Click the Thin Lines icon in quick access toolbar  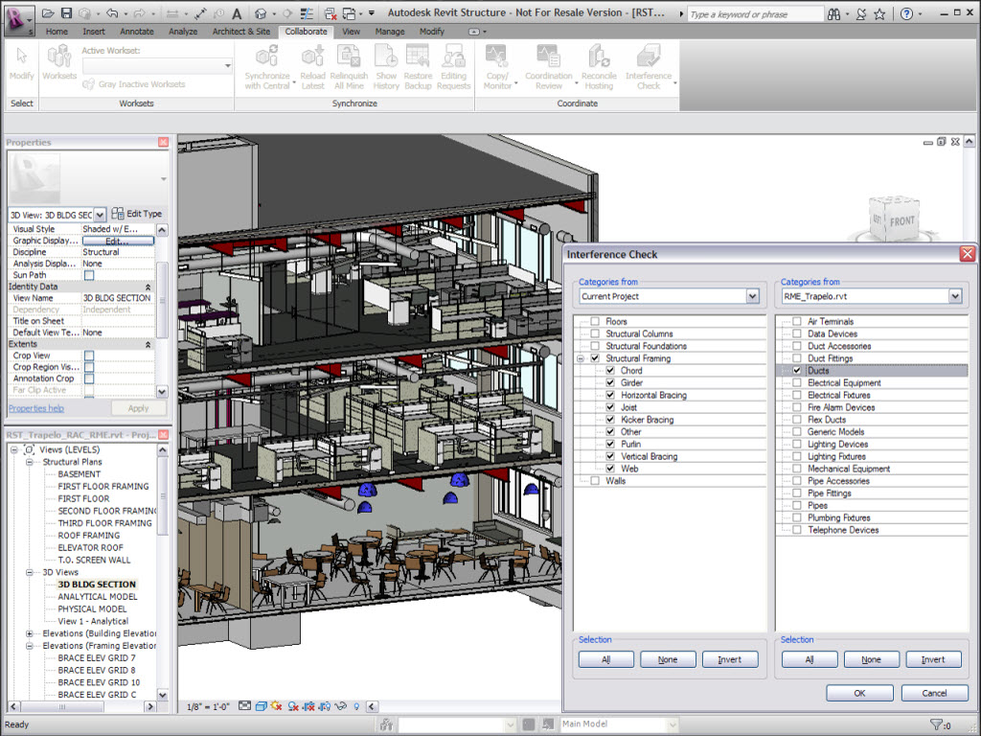pyautogui.click(x=307, y=13)
